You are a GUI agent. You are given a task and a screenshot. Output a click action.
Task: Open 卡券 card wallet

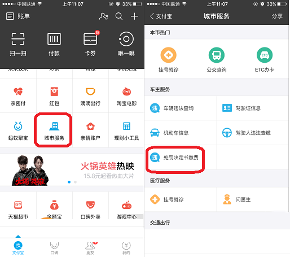pos(90,44)
